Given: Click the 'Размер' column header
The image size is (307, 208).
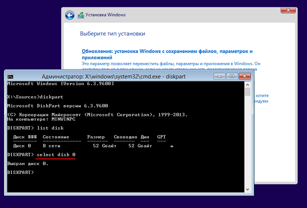Looking at the screenshot, I should point(96,137).
